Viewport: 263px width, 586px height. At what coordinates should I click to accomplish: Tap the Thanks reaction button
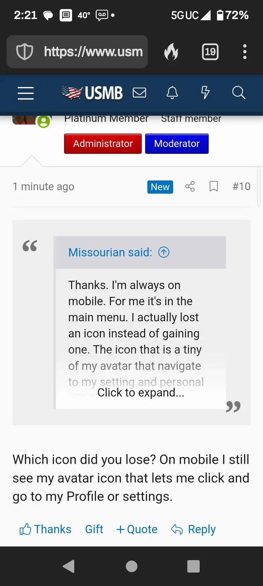click(x=46, y=529)
